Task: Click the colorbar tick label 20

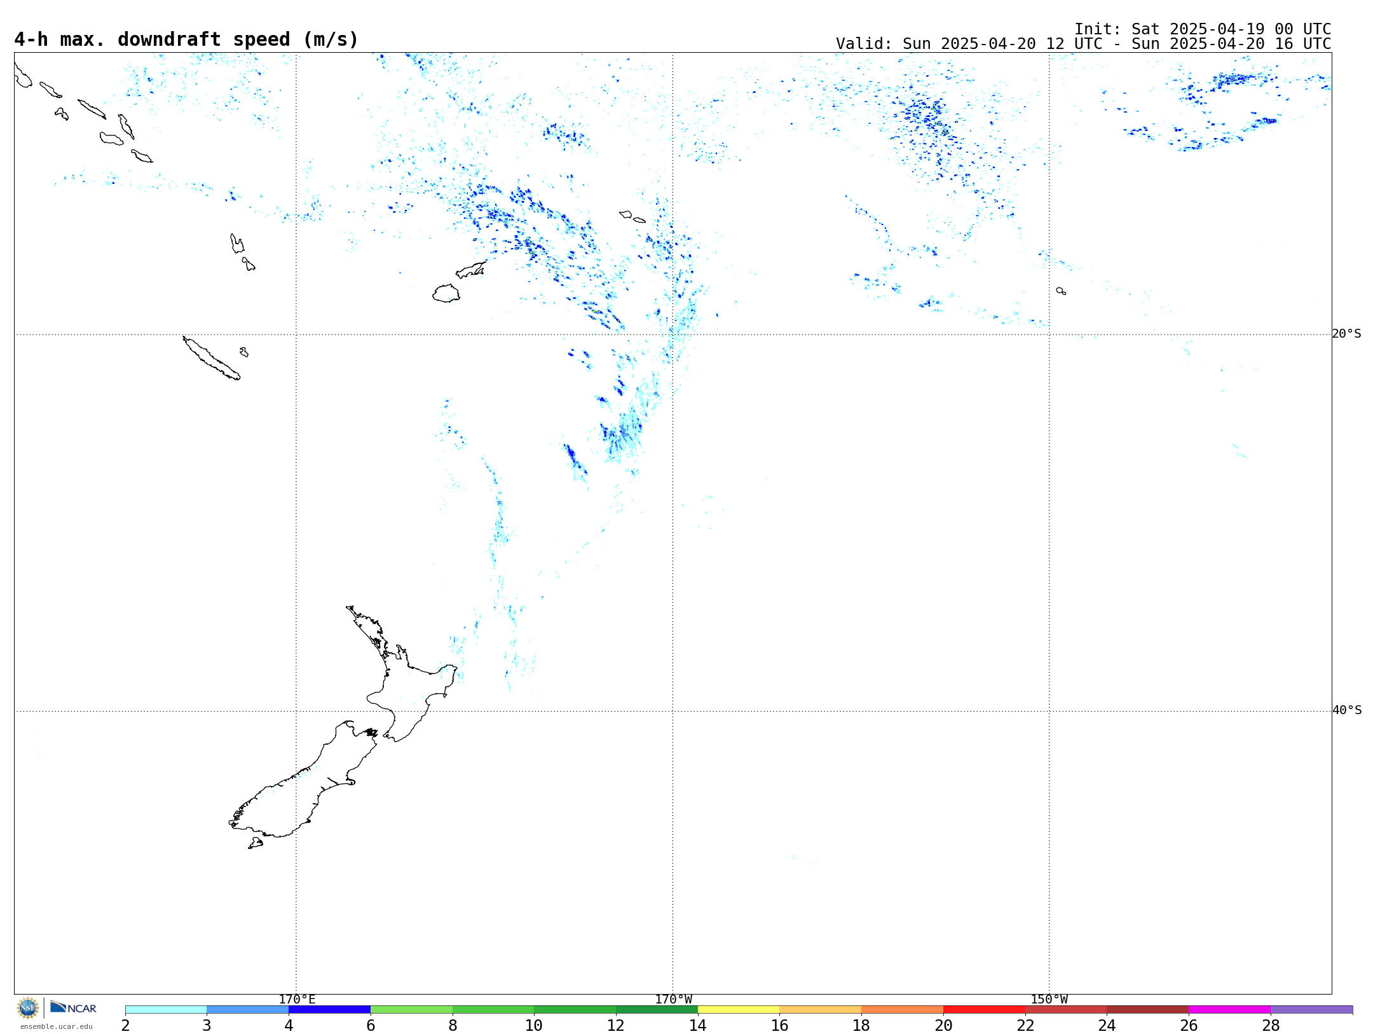Action: pos(943,1025)
